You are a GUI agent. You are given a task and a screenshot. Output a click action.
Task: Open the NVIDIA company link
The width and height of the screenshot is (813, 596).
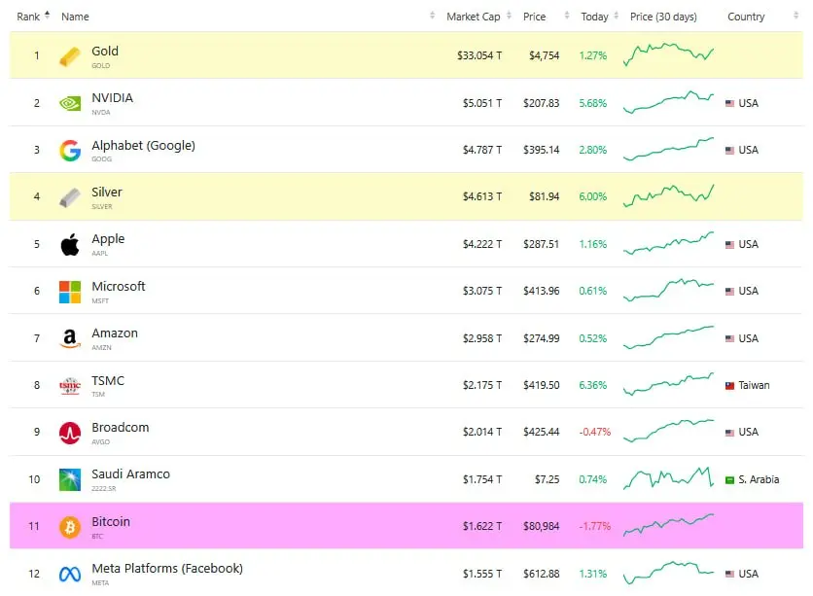pyautogui.click(x=112, y=98)
